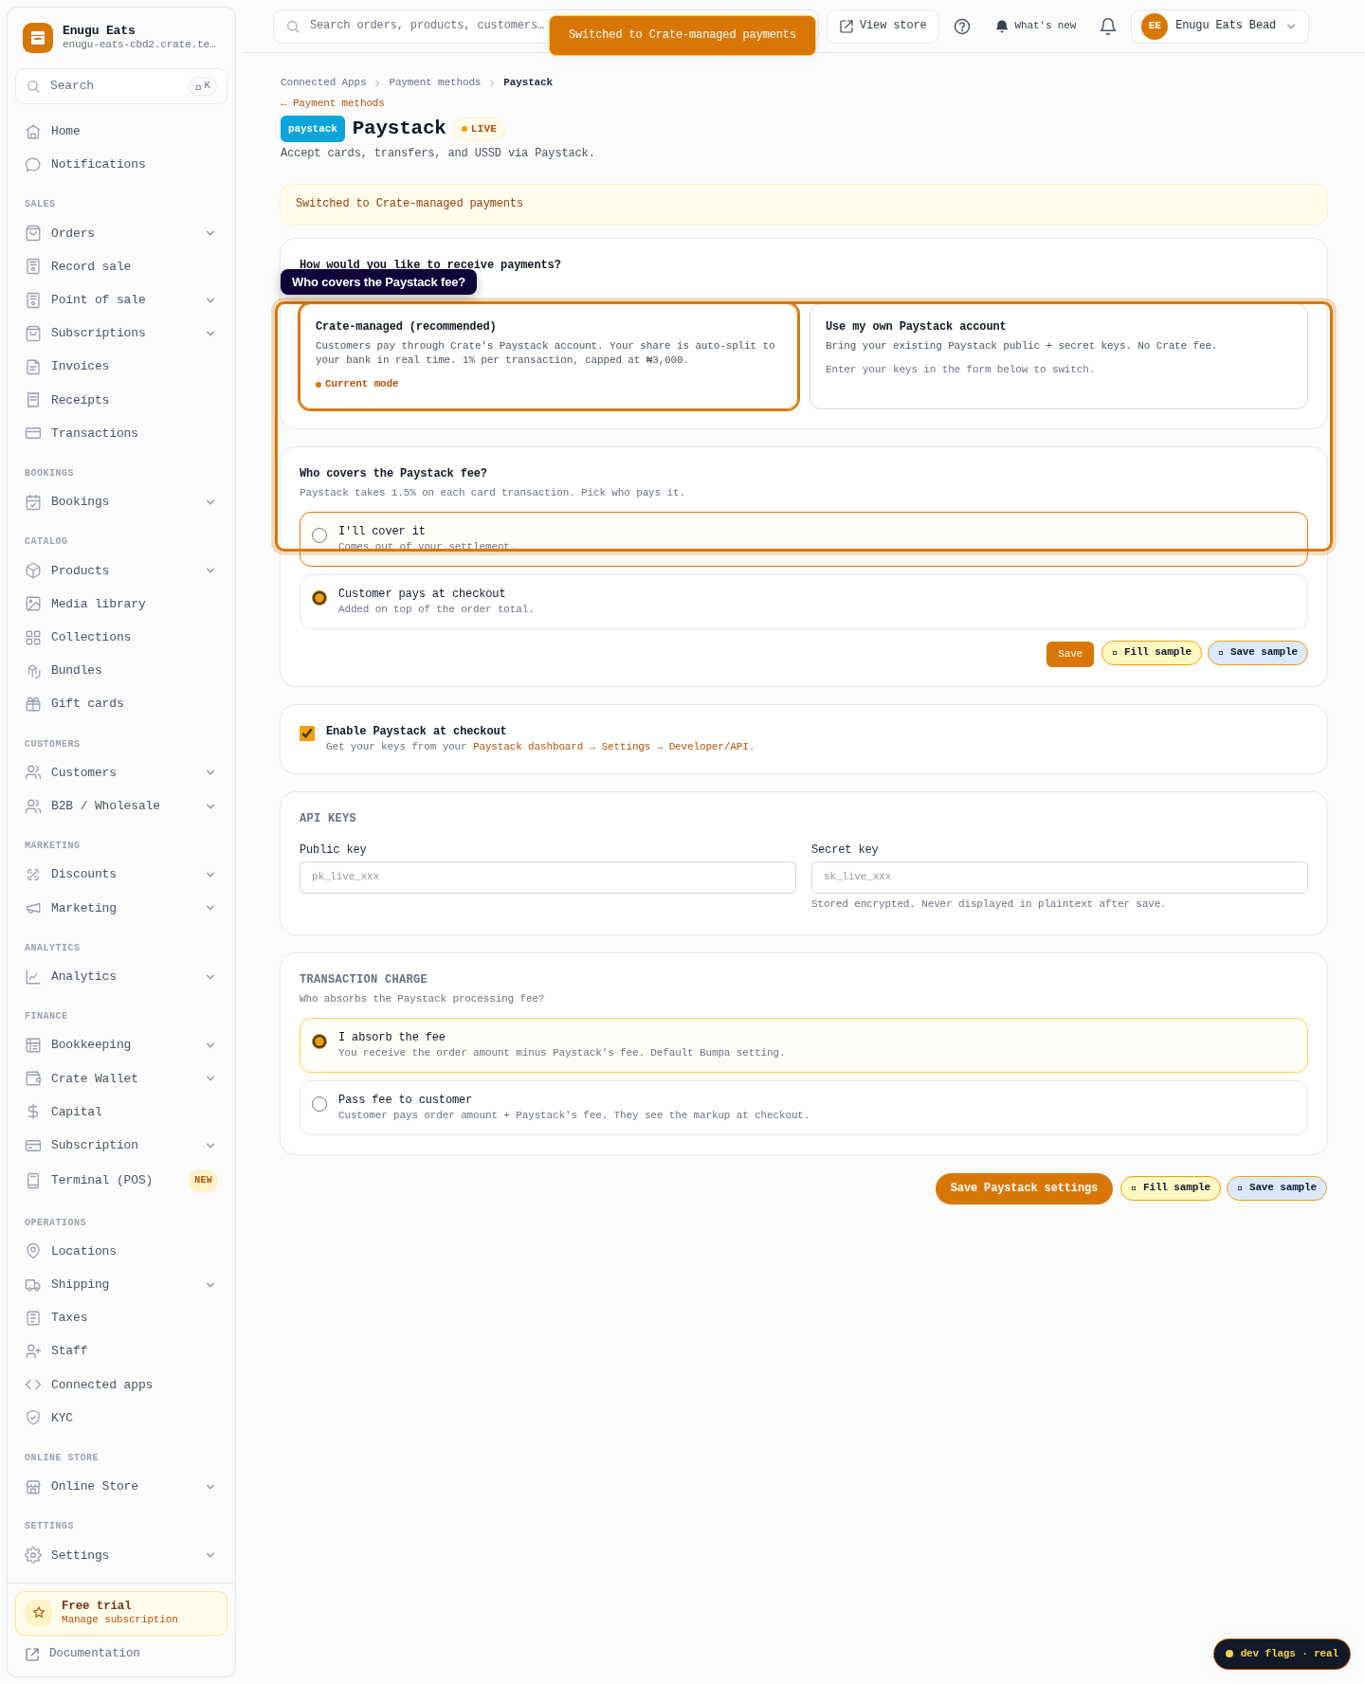The width and height of the screenshot is (1365, 1684).
Task: Click the Collections grid icon
Action: coord(33,637)
